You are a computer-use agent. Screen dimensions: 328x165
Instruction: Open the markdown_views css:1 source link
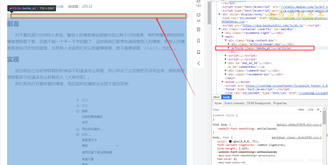coord(297,137)
